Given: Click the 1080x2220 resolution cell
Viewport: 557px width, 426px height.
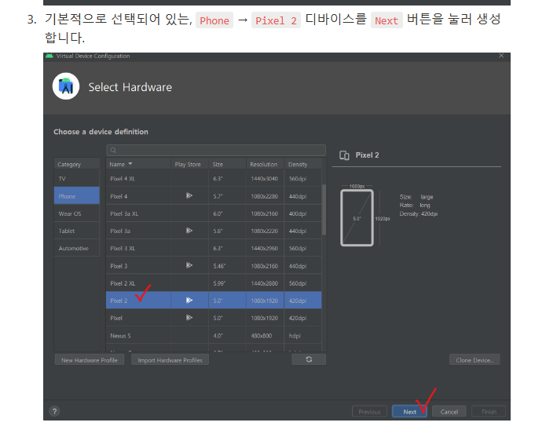Looking at the screenshot, I should coord(264,231).
